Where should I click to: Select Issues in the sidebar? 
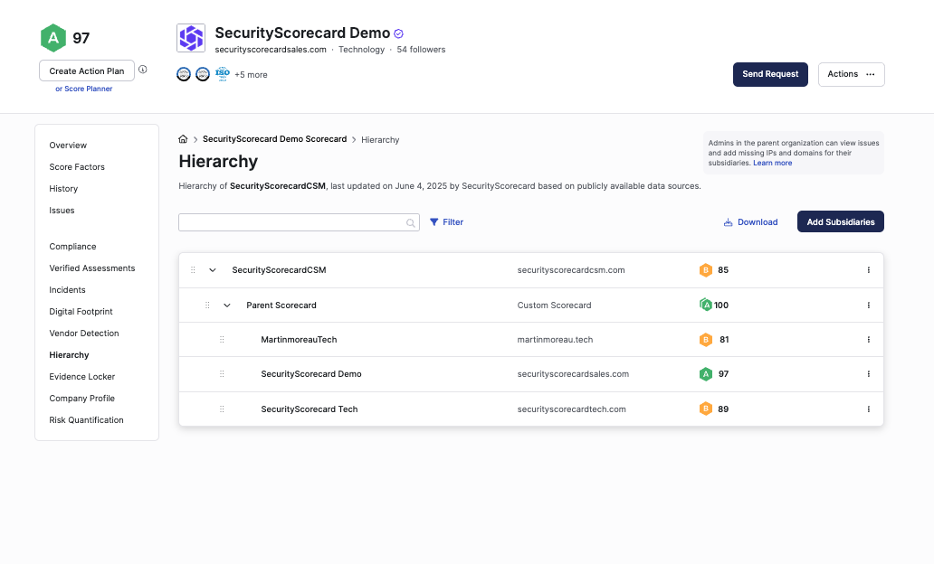tap(62, 211)
